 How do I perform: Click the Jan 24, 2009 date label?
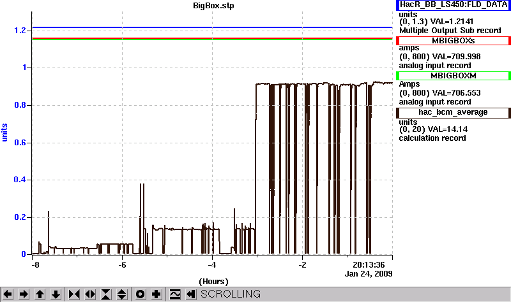coord(369,274)
